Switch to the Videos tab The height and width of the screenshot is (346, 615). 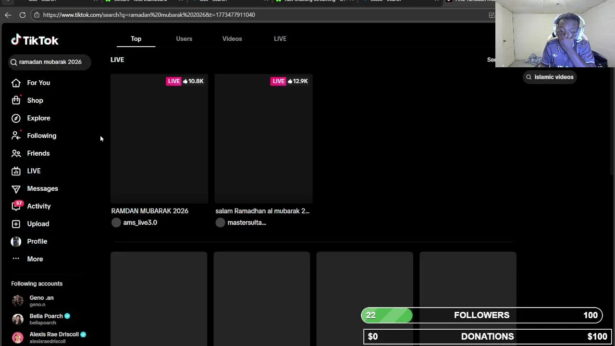[x=232, y=38]
